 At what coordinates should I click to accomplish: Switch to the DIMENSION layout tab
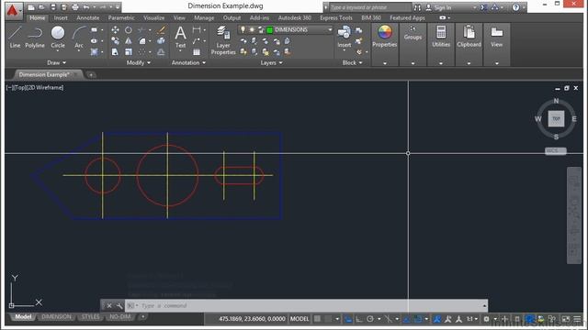tap(56, 317)
